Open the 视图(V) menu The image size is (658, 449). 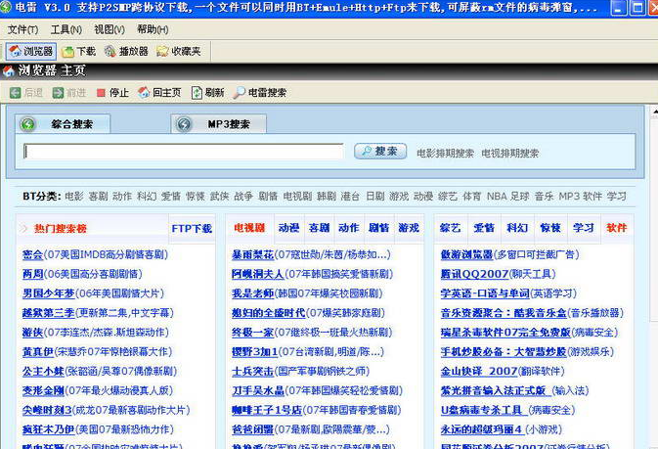coord(110,29)
